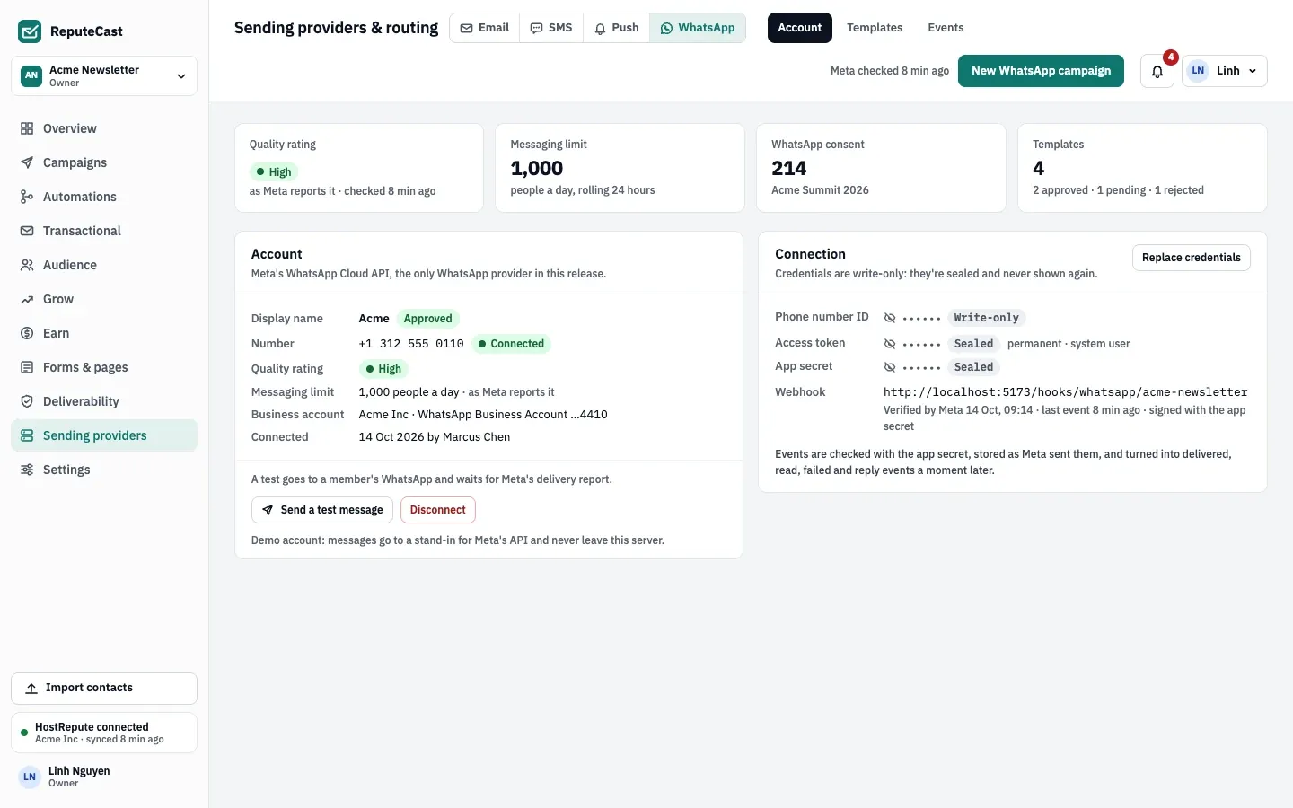Open the Linh user menu dropdown
Image resolution: width=1293 pixels, height=808 pixels.
[x=1226, y=71]
